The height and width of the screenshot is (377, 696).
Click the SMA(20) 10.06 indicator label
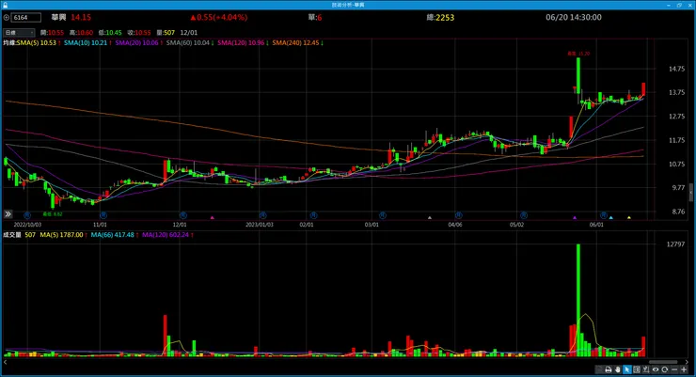pyautogui.click(x=136, y=43)
